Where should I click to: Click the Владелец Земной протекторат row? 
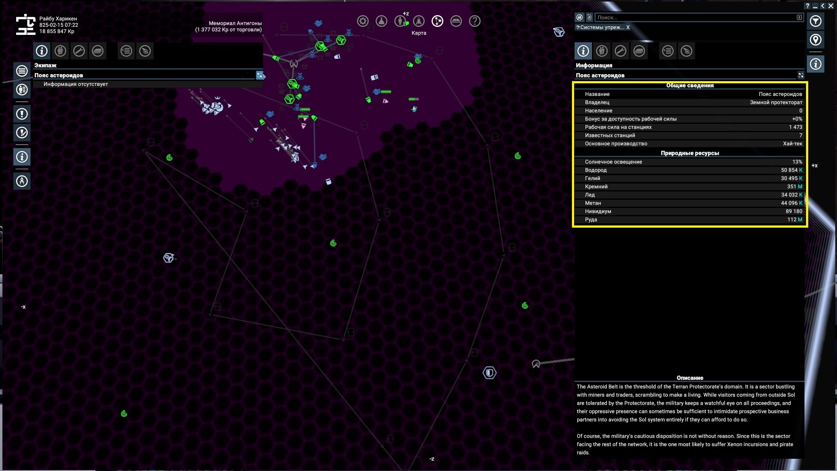689,102
